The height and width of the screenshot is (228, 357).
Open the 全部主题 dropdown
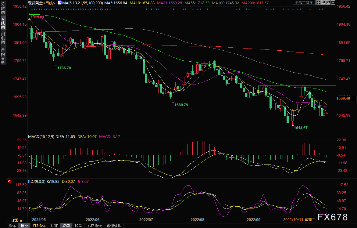pyautogui.click(x=304, y=3)
